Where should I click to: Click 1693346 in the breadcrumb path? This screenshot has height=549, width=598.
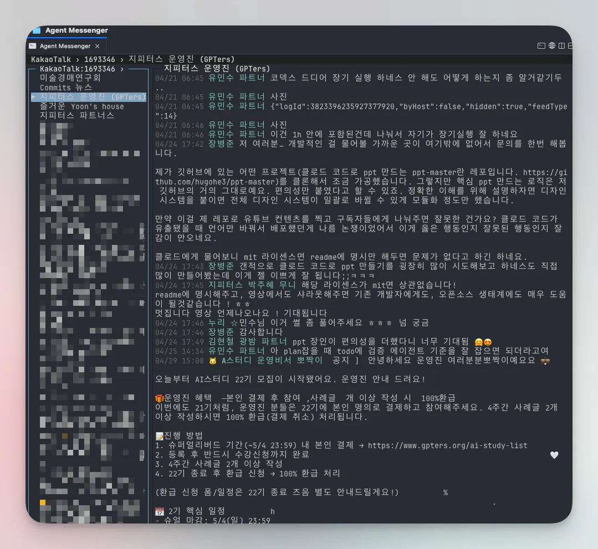coord(100,59)
